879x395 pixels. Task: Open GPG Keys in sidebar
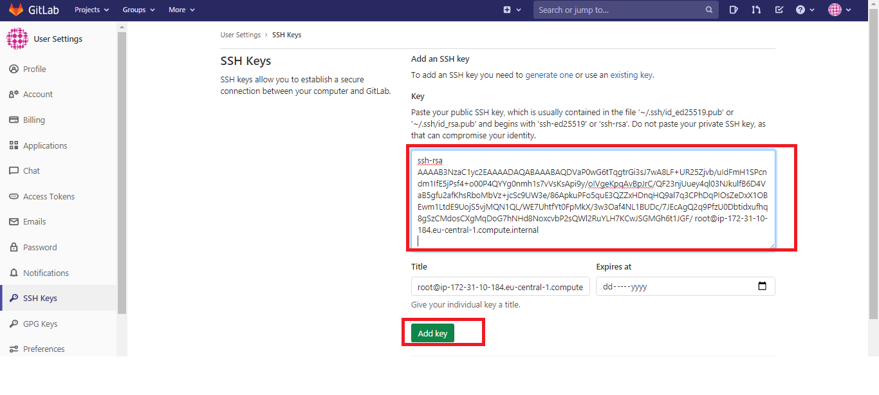[x=40, y=324]
